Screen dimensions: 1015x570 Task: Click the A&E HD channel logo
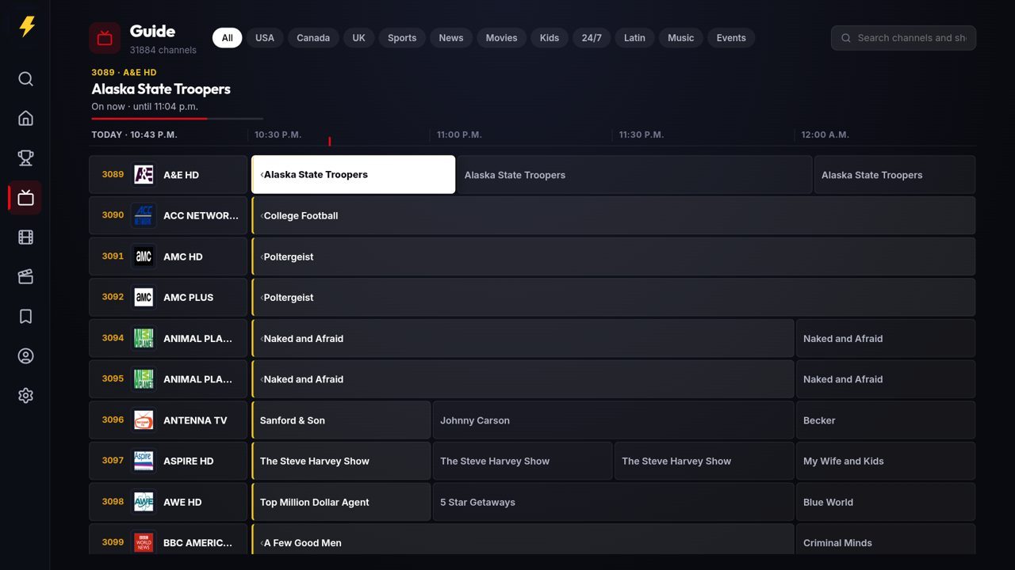click(x=144, y=175)
